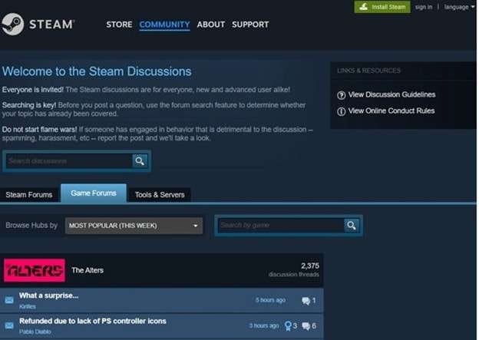The width and height of the screenshot is (479, 340).
Task: Open the What a surprise... thread
Action: coord(49,295)
